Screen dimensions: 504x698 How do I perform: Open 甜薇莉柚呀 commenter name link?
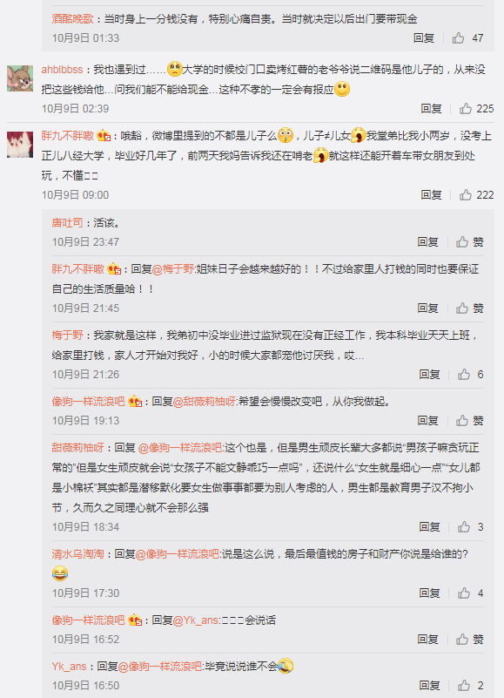click(77, 447)
